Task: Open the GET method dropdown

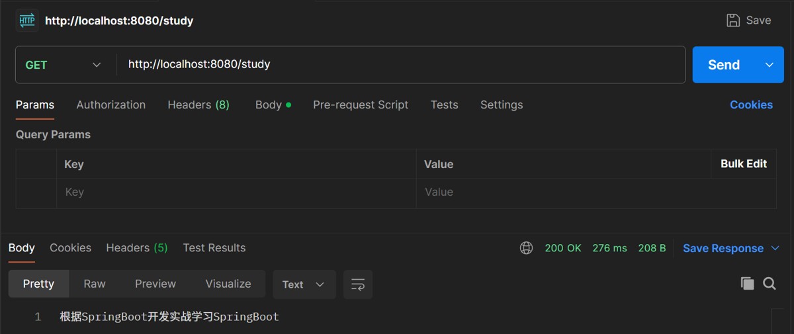Action: pyautogui.click(x=63, y=65)
